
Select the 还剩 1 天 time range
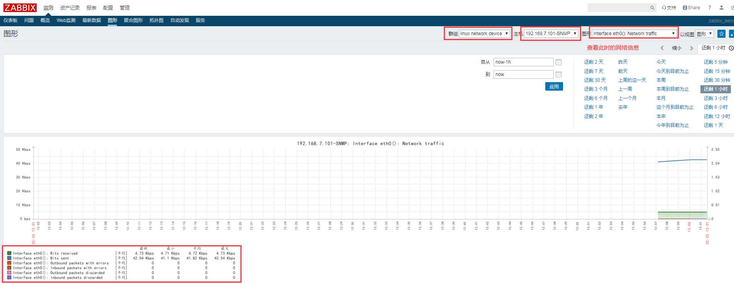[x=713, y=125]
